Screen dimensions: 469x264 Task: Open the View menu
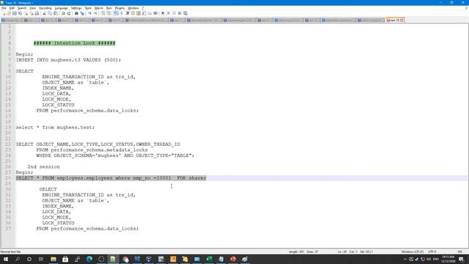click(x=32, y=8)
